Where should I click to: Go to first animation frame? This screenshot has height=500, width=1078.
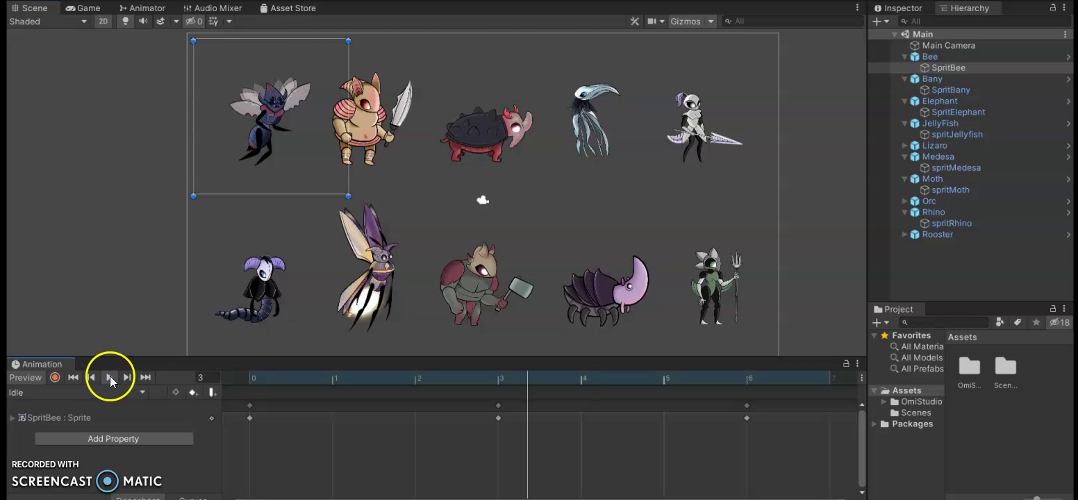[73, 377]
